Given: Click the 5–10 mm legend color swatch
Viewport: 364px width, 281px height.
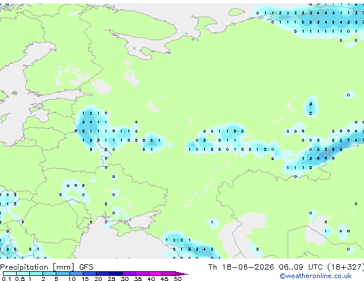Looking at the screenshot, I should [x=63, y=274].
